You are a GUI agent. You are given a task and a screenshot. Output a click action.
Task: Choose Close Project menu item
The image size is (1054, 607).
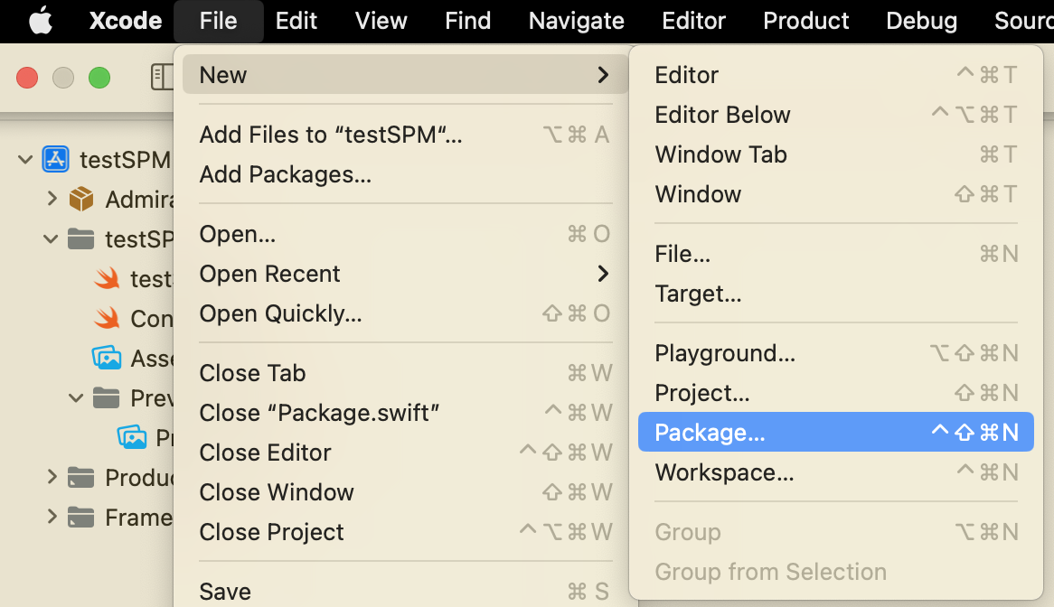coord(405,532)
